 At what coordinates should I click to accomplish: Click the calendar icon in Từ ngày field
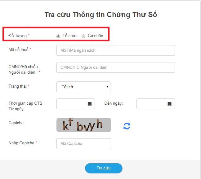click(90, 104)
